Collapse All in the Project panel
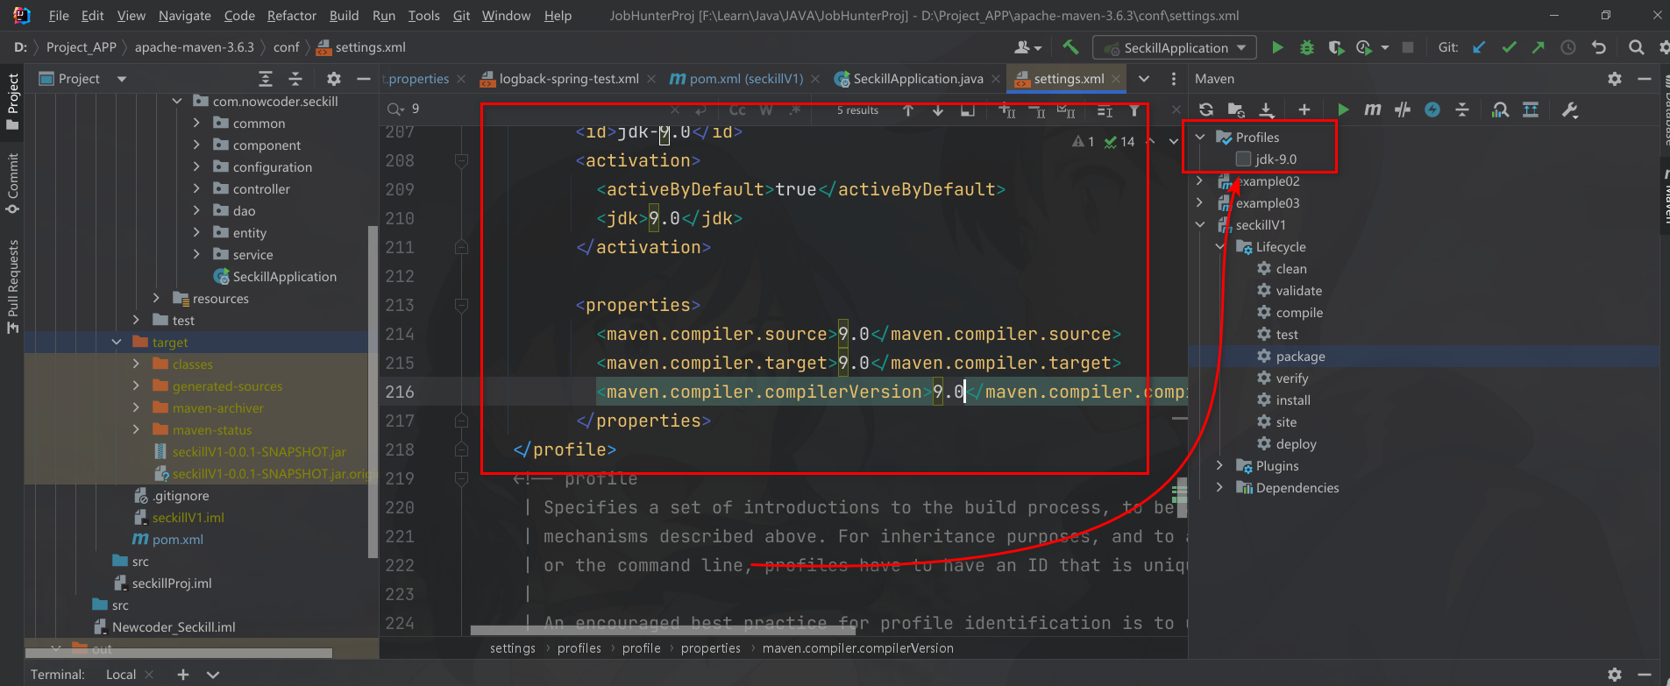The image size is (1670, 686). click(x=295, y=79)
